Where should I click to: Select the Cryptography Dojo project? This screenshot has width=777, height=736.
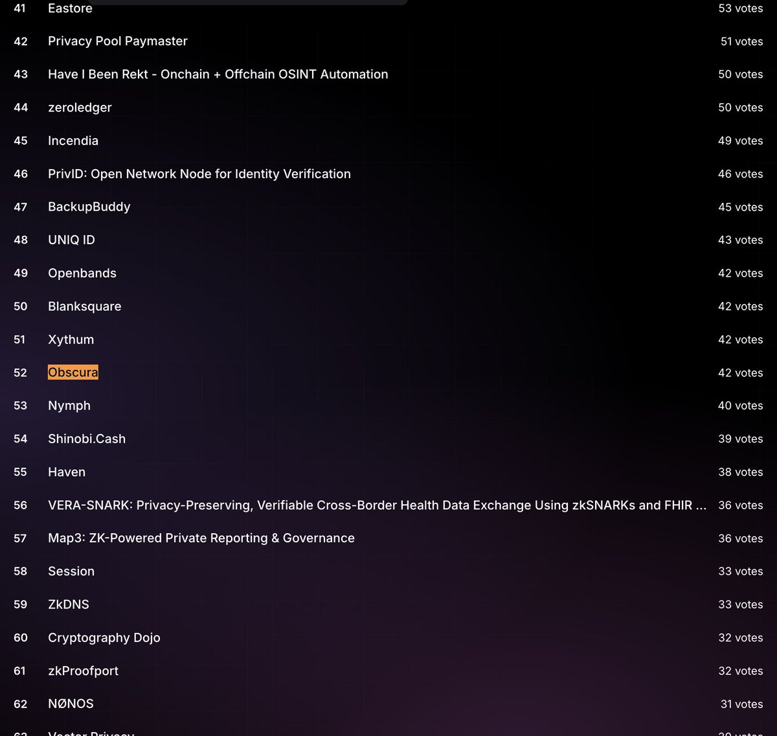tap(104, 638)
